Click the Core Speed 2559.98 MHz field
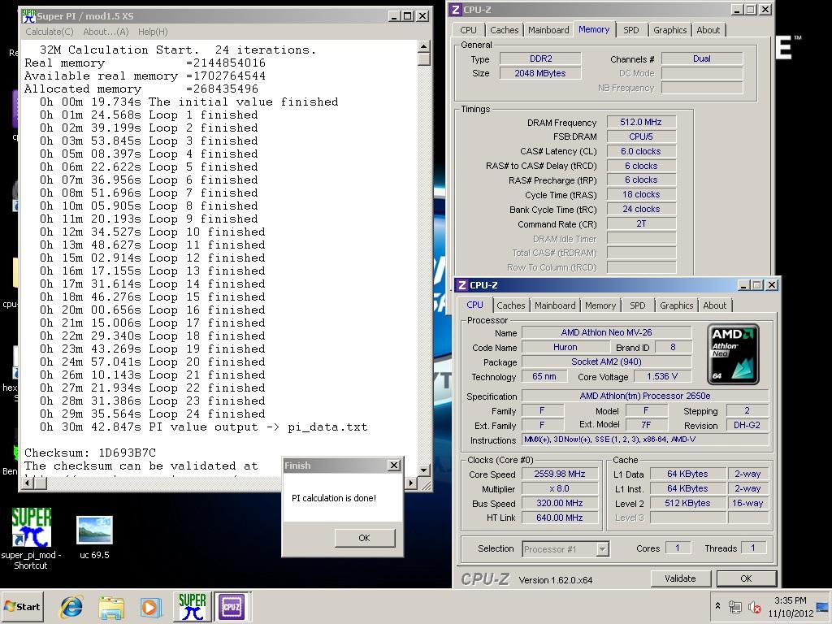The image size is (832, 624). tap(560, 474)
